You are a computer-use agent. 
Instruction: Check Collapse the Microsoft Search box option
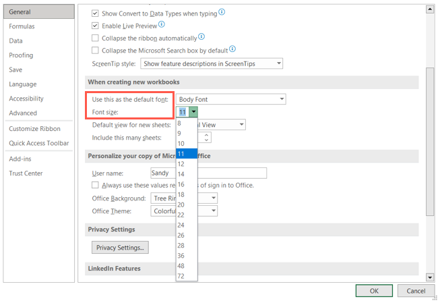coord(95,50)
